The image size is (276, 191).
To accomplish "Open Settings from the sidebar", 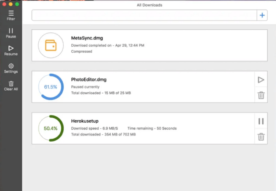I will (x=11, y=68).
